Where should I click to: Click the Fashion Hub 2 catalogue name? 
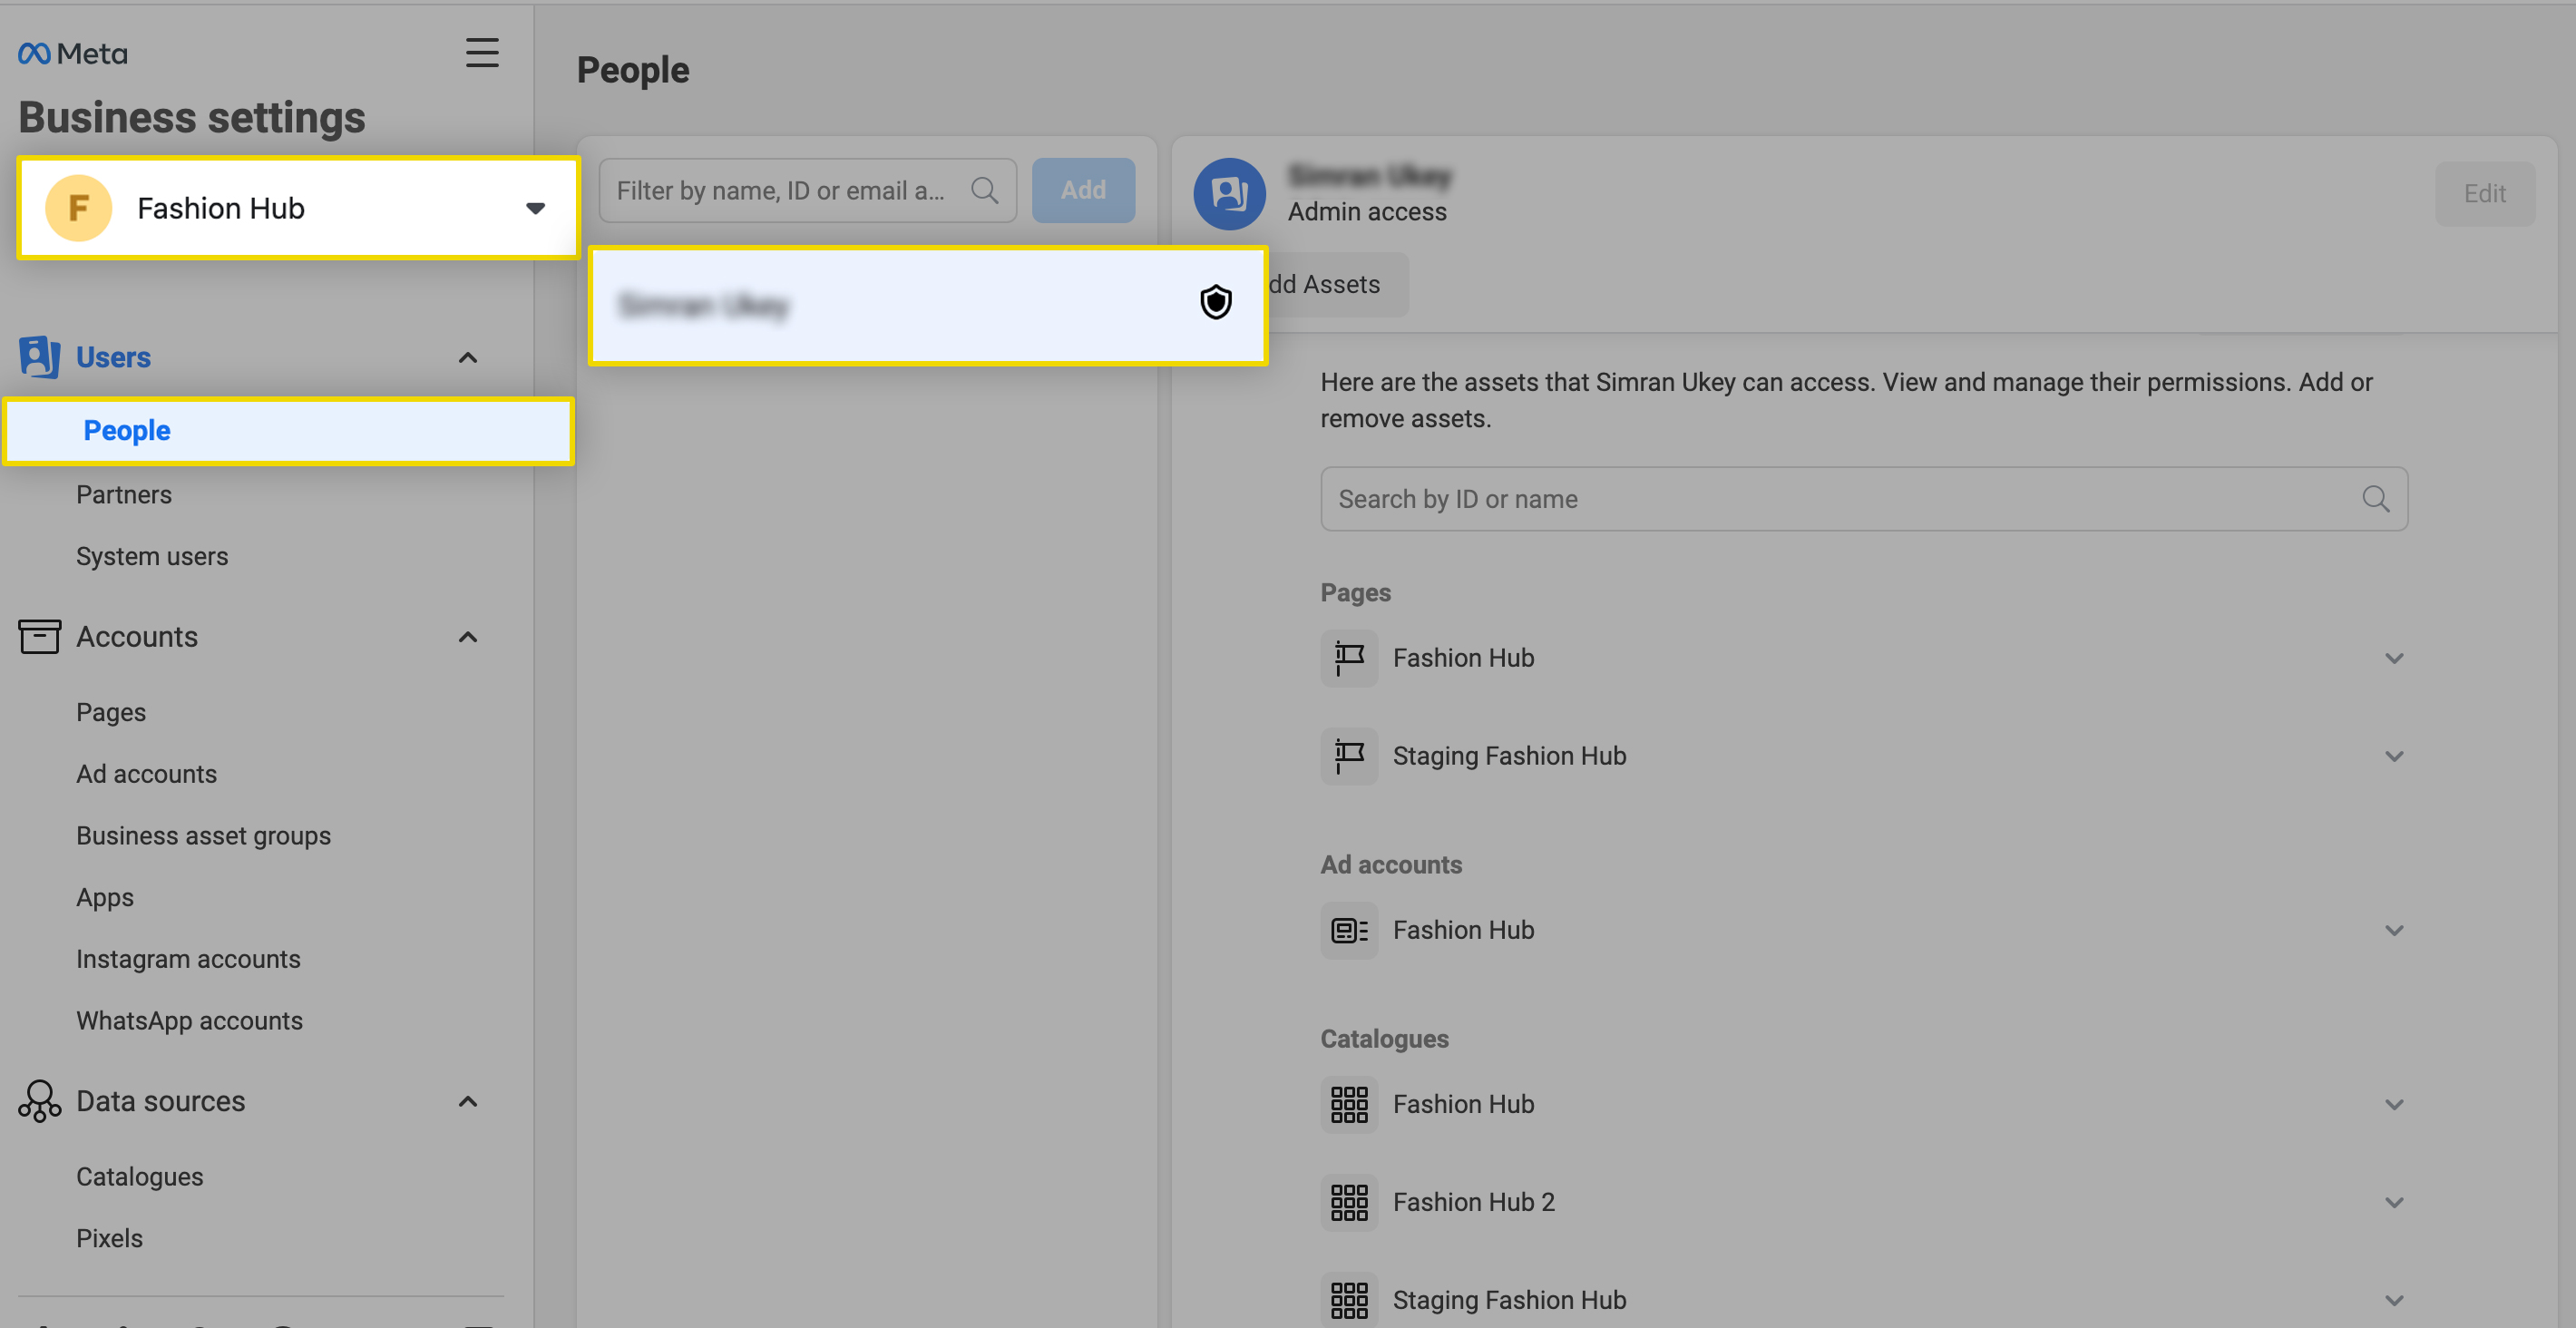click(x=1474, y=1202)
